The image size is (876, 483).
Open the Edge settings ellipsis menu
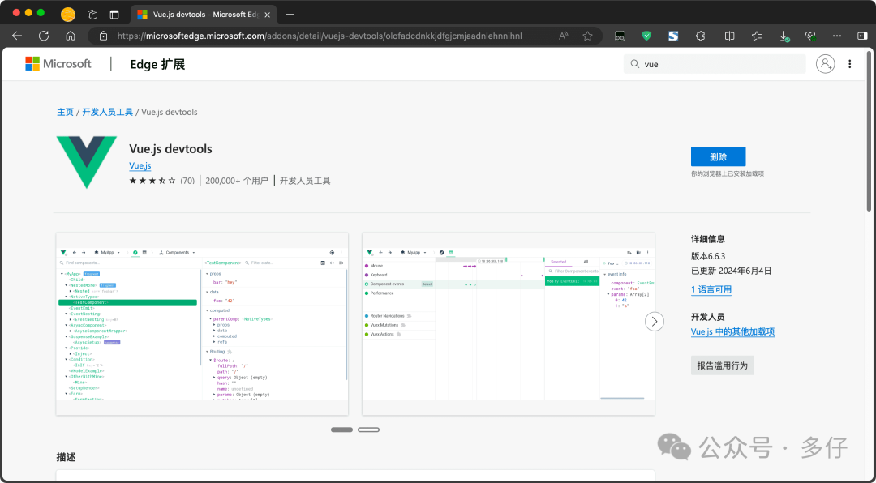tap(836, 36)
